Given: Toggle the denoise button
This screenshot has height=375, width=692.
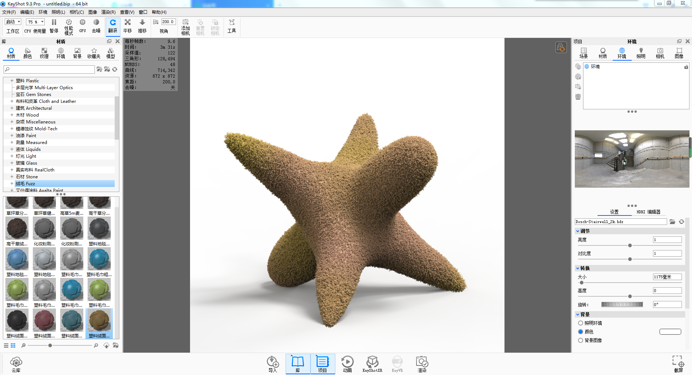Looking at the screenshot, I should 96,26.
